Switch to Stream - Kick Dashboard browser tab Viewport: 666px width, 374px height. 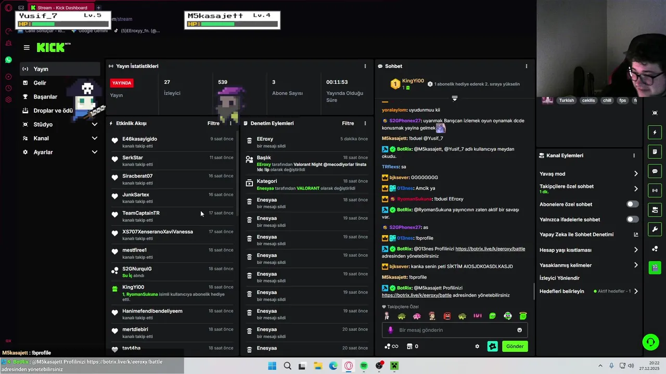click(x=61, y=8)
